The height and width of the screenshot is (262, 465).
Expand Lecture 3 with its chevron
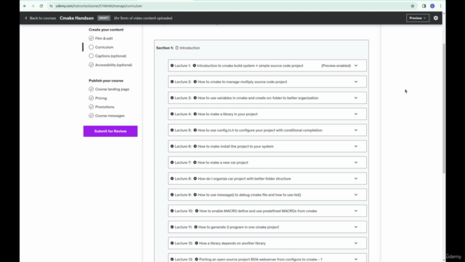point(356,98)
